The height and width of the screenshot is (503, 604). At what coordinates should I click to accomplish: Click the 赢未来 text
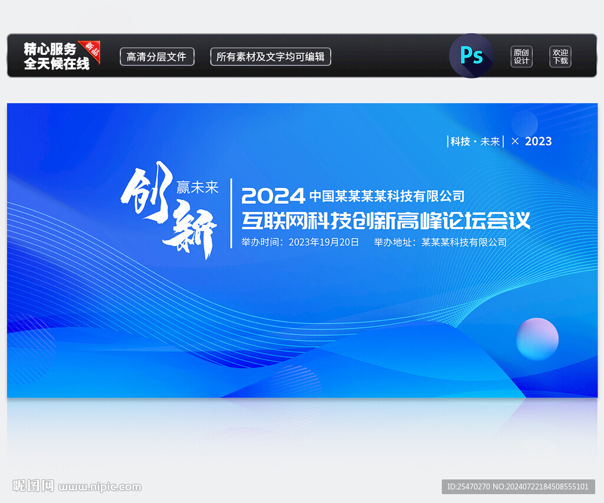pyautogui.click(x=197, y=187)
